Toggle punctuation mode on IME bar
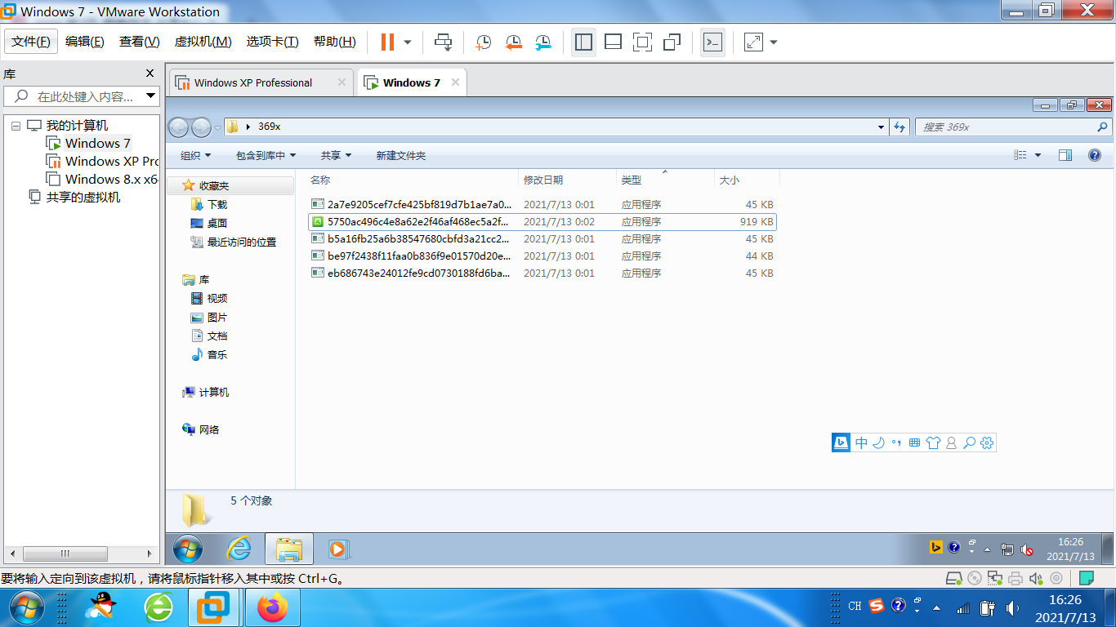The height and width of the screenshot is (627, 1116). coord(896,443)
